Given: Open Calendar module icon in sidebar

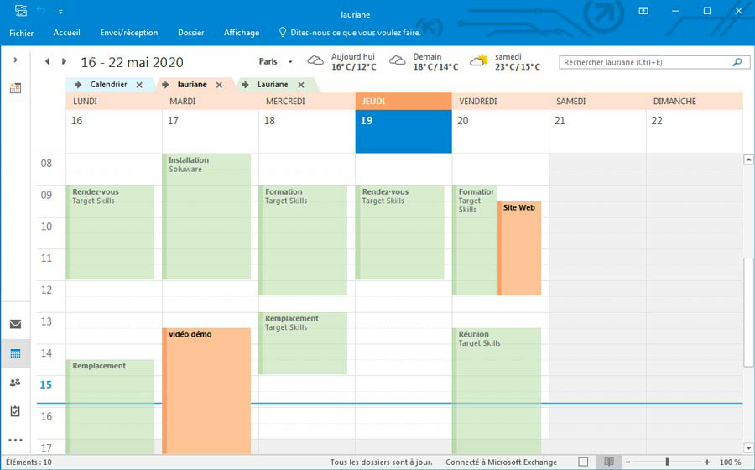Looking at the screenshot, I should tap(15, 353).
